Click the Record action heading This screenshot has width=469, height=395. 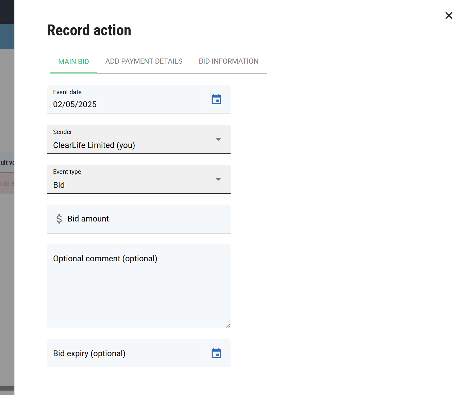coord(89,30)
